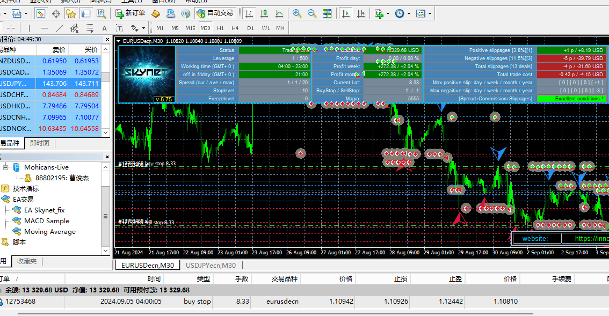Zoom out of the chart

[312, 13]
